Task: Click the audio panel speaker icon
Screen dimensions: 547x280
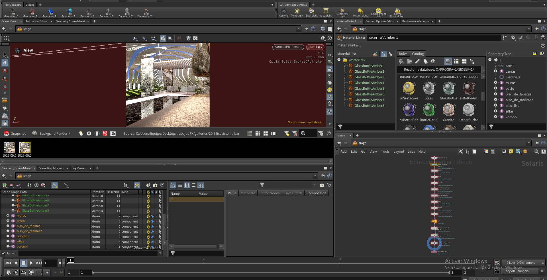Action: pyautogui.click(x=16, y=273)
